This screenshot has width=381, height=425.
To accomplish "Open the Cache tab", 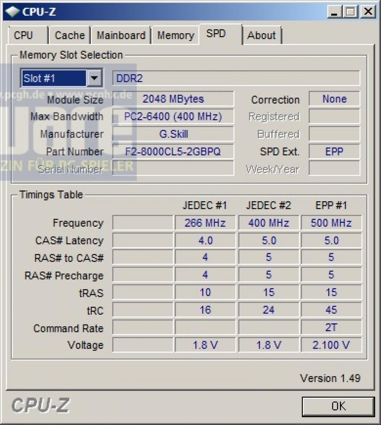I will [x=70, y=35].
